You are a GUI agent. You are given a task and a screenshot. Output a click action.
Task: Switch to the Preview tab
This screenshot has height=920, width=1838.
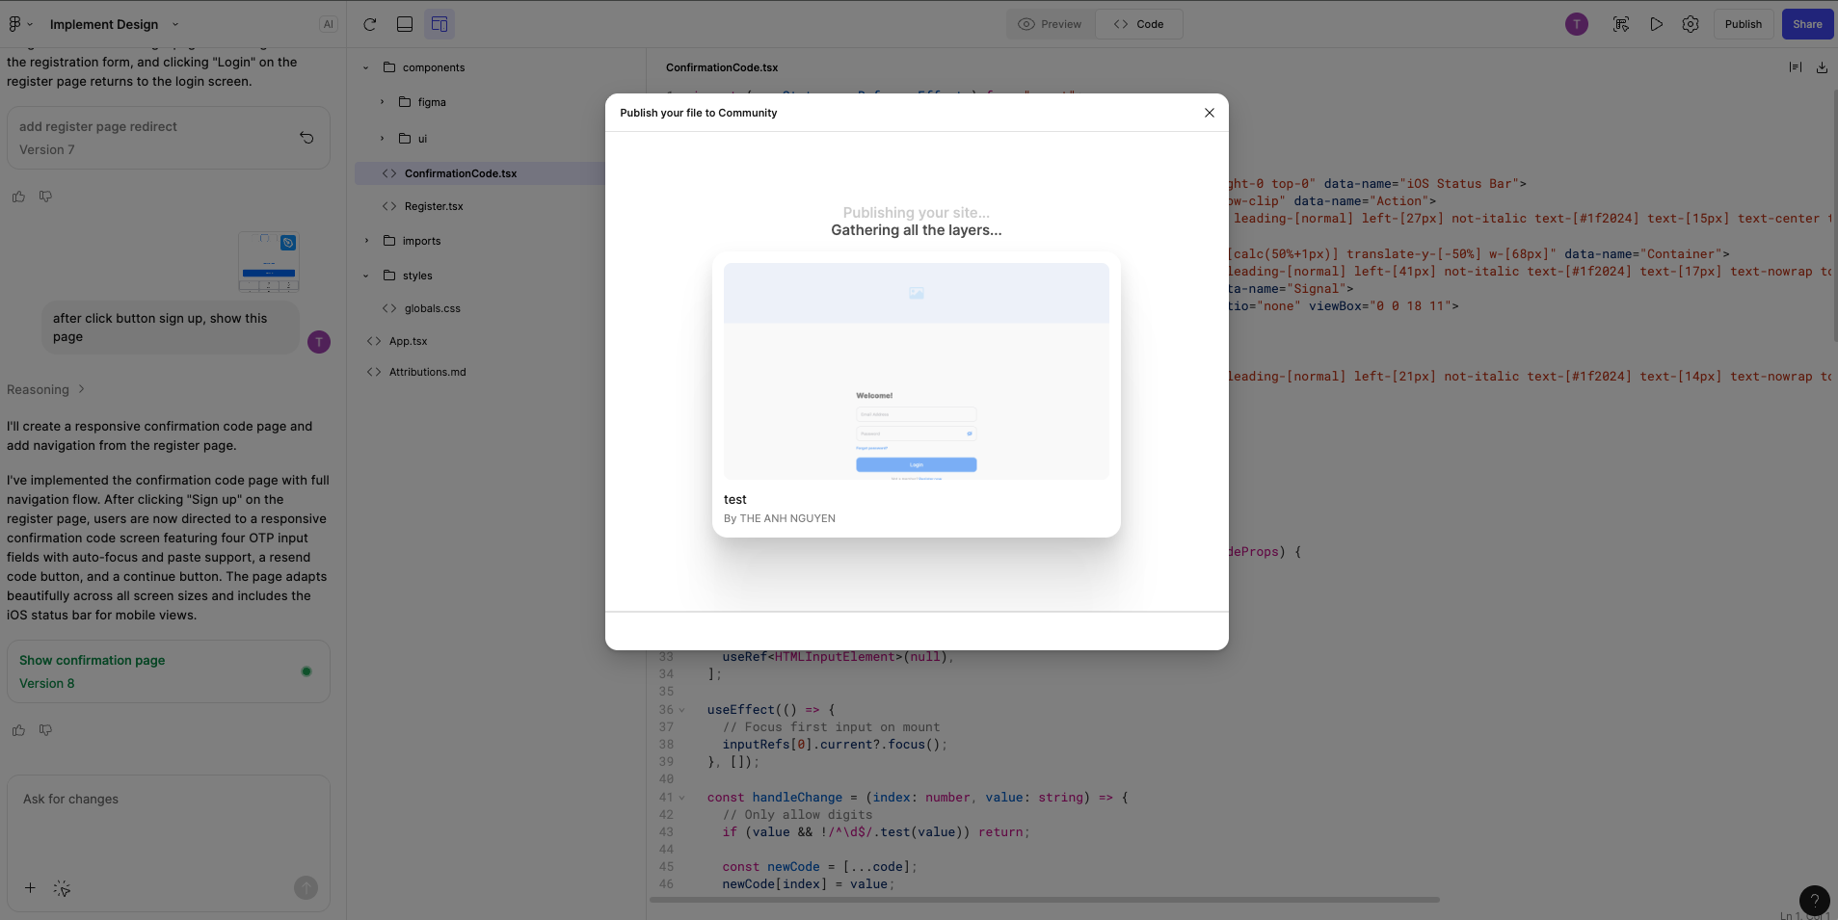[1049, 24]
